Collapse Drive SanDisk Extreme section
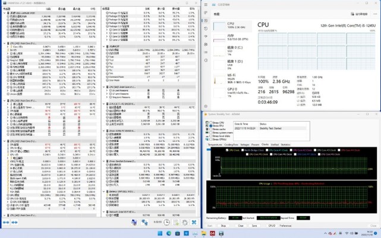The width and height of the screenshot is (381, 238). click(104, 161)
